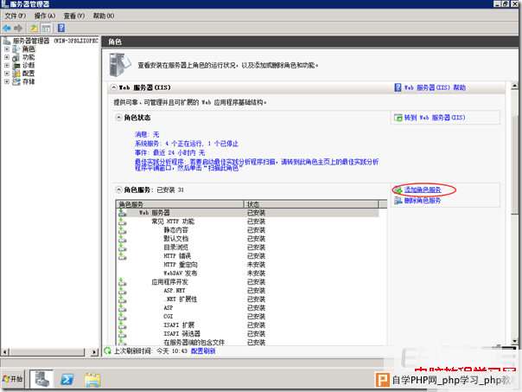The height and width of the screenshot is (392, 522).
Task: Expand the 诊断 tree node
Action: pos(7,65)
